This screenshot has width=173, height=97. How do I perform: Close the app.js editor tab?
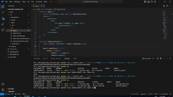(44, 6)
